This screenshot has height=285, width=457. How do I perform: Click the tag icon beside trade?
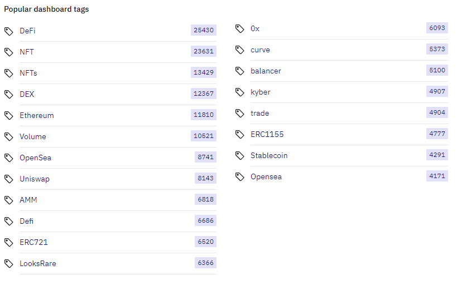coord(239,114)
